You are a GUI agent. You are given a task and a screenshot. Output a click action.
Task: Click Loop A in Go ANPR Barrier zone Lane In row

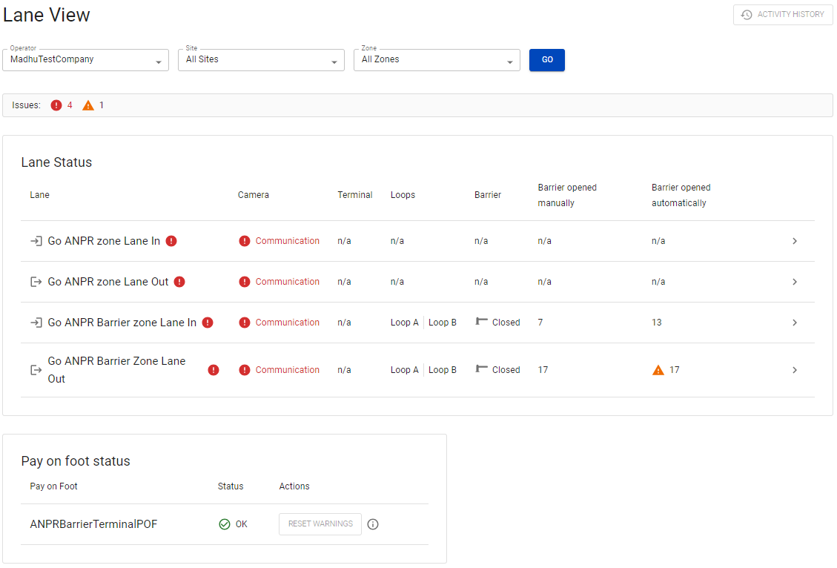click(x=404, y=323)
